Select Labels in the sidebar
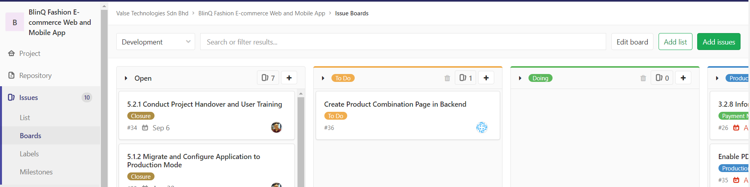 [29, 154]
